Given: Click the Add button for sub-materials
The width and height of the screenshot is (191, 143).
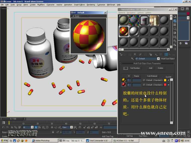Looking at the screenshot, I should tap(150, 68).
